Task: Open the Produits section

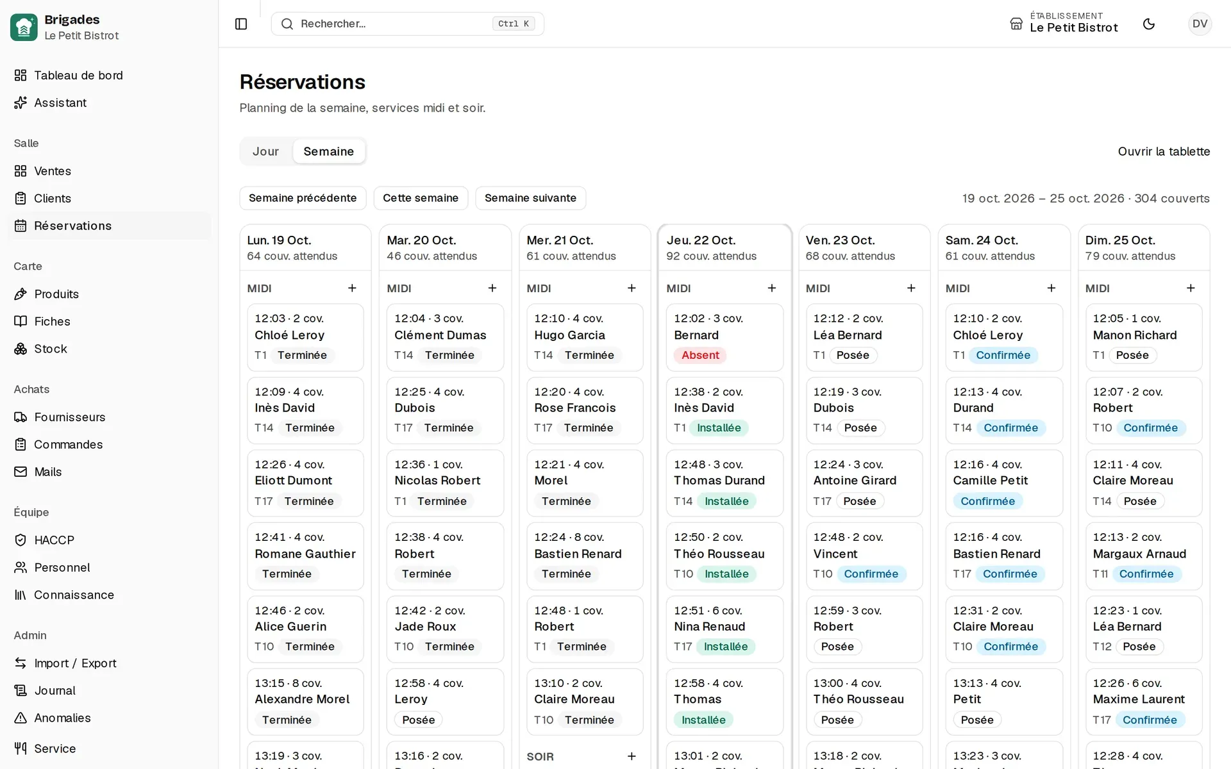Action: (109, 294)
